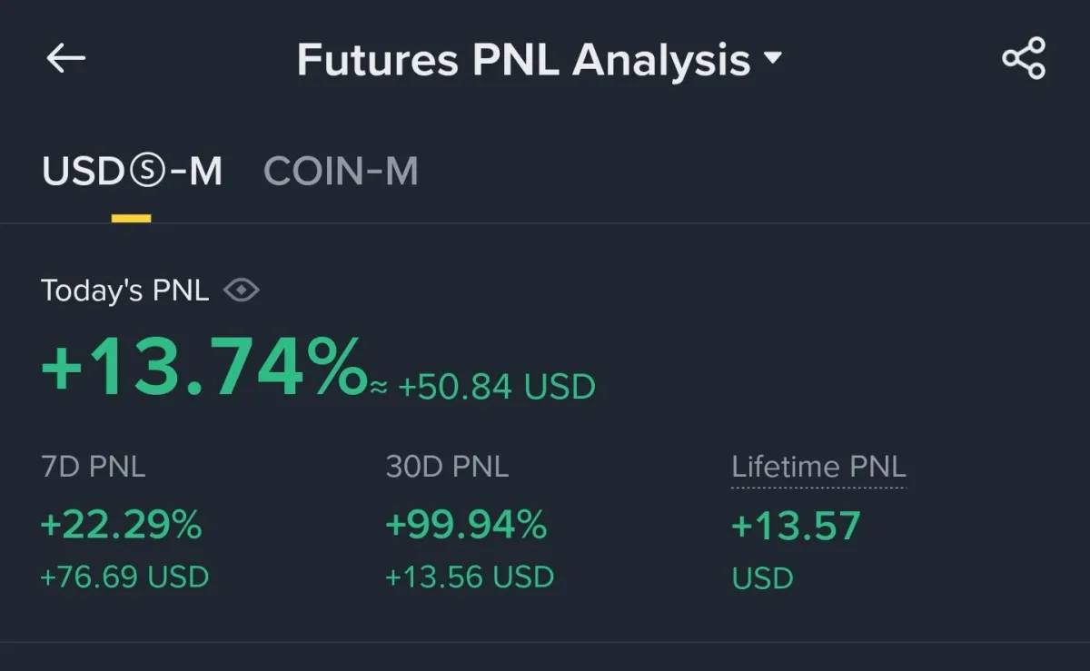Tap the back arrow icon
The width and height of the screenshot is (1090, 671).
click(65, 59)
